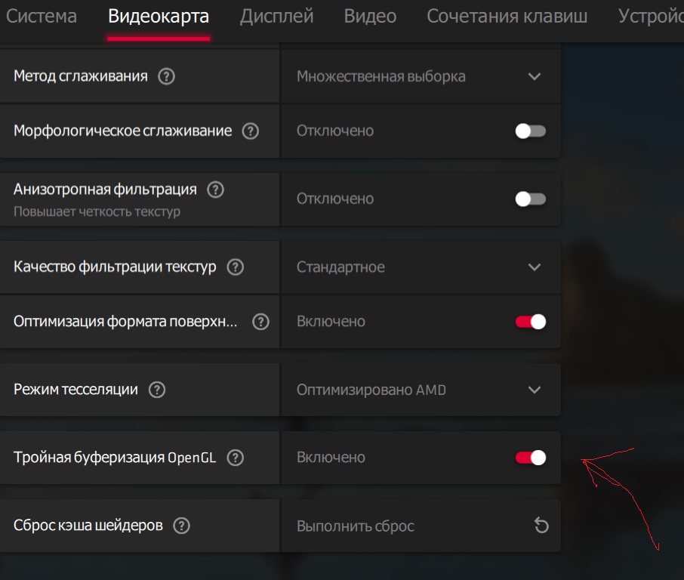
Task: Show help for Анизотропная фильтрация
Action: point(215,190)
